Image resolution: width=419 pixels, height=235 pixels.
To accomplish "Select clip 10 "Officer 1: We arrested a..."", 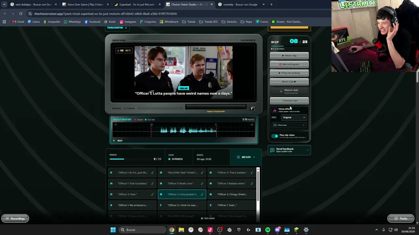I will point(132,205).
